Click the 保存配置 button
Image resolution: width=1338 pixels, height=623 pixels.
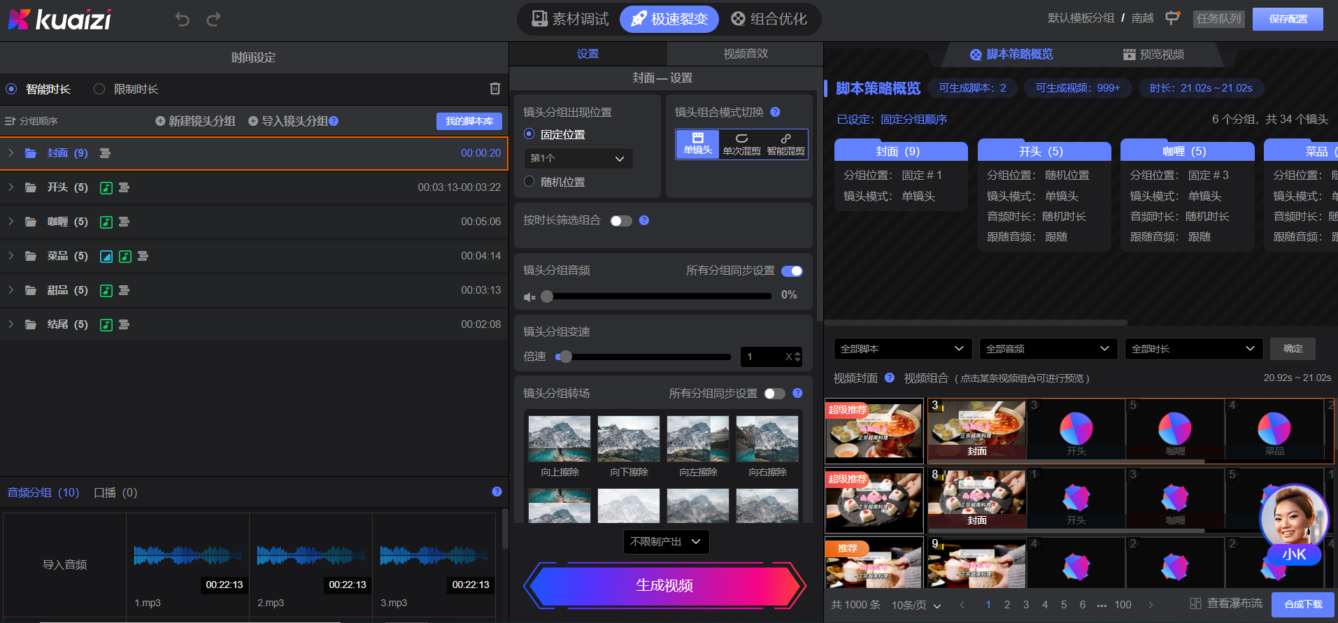tap(1288, 19)
